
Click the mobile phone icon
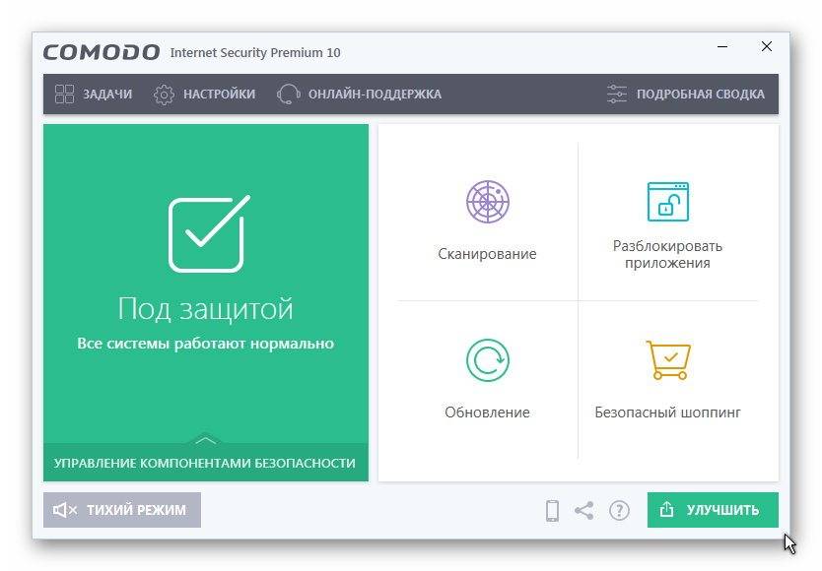[x=552, y=510]
